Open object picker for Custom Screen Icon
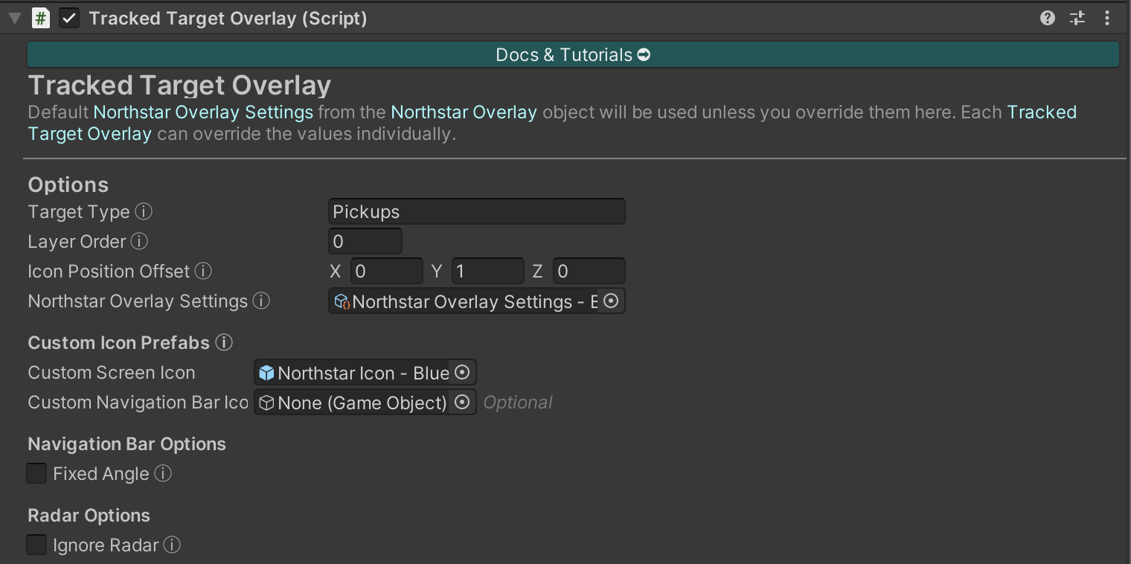Viewport: 1131px width, 564px height. (x=462, y=373)
